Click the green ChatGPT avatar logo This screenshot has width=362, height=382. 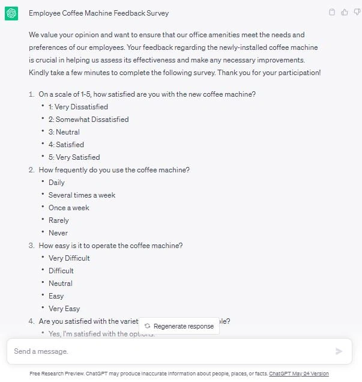pos(11,13)
